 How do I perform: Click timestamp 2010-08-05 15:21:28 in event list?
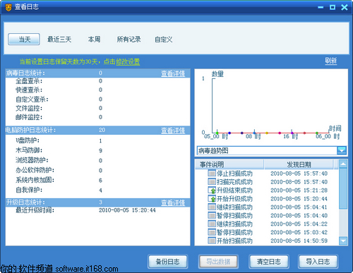(x=299, y=190)
